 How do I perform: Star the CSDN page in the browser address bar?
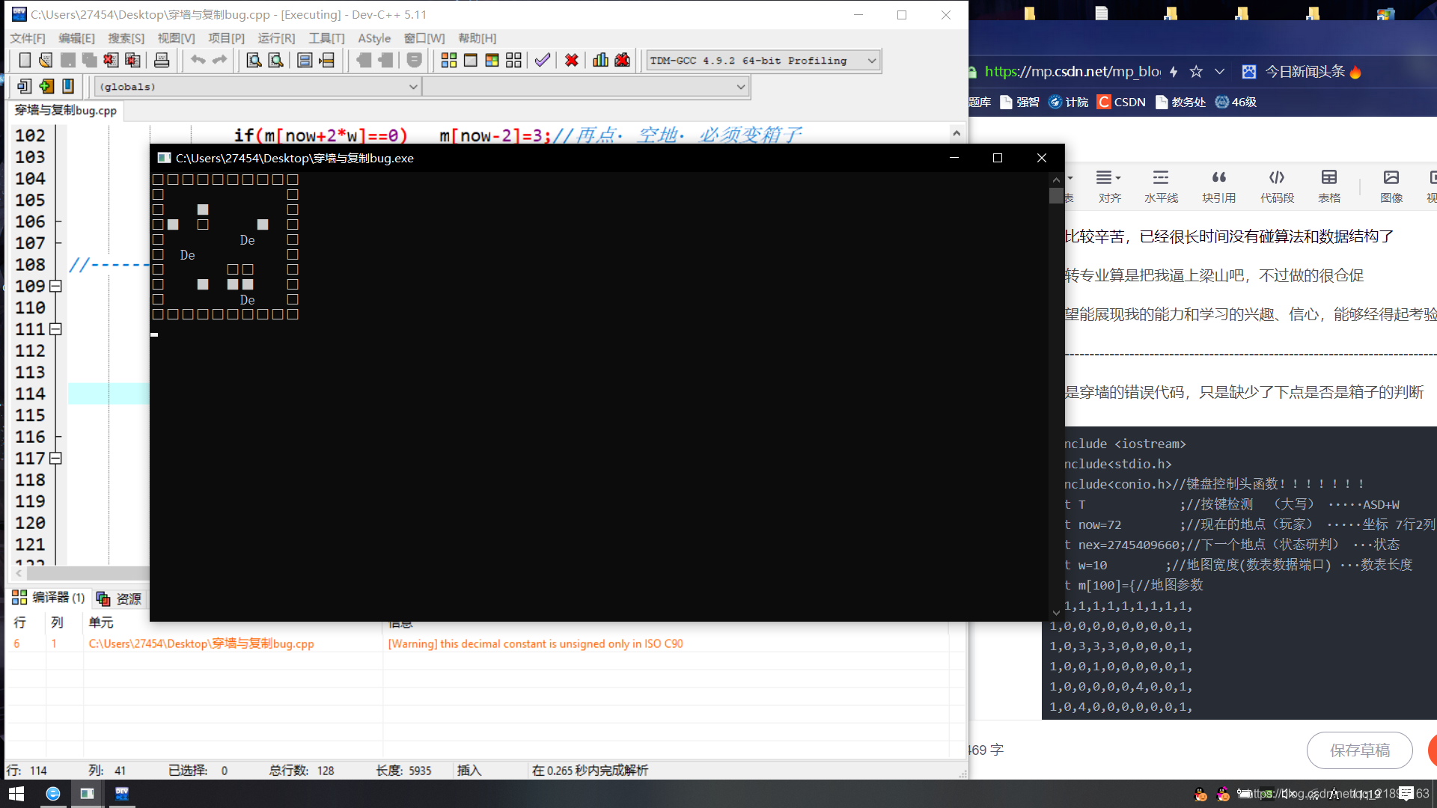click(1196, 72)
